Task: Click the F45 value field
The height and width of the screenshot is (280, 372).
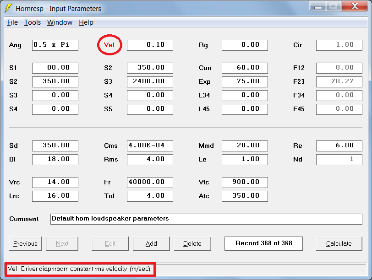Action: pyautogui.click(x=339, y=109)
